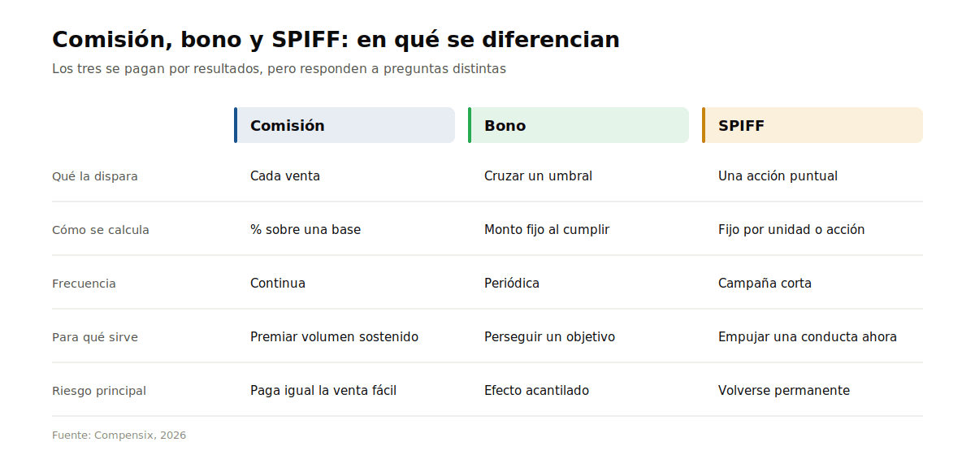Click the 'Para qué sirve' row label
Image resolution: width=975 pixels, height=455 pixels.
(x=95, y=337)
